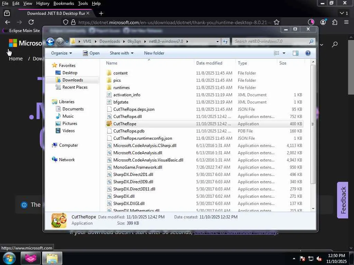Open the Share with dropdown
The image size is (354, 265).
click(121, 53)
